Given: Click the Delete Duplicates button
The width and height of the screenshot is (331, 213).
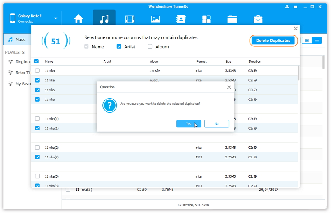Looking at the screenshot, I should point(273,40).
